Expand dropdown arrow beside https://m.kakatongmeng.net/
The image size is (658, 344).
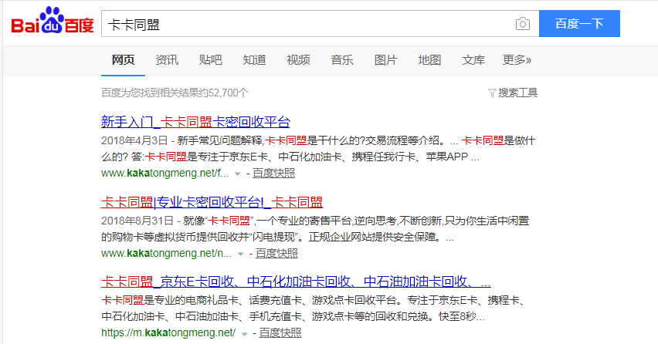coord(244,334)
